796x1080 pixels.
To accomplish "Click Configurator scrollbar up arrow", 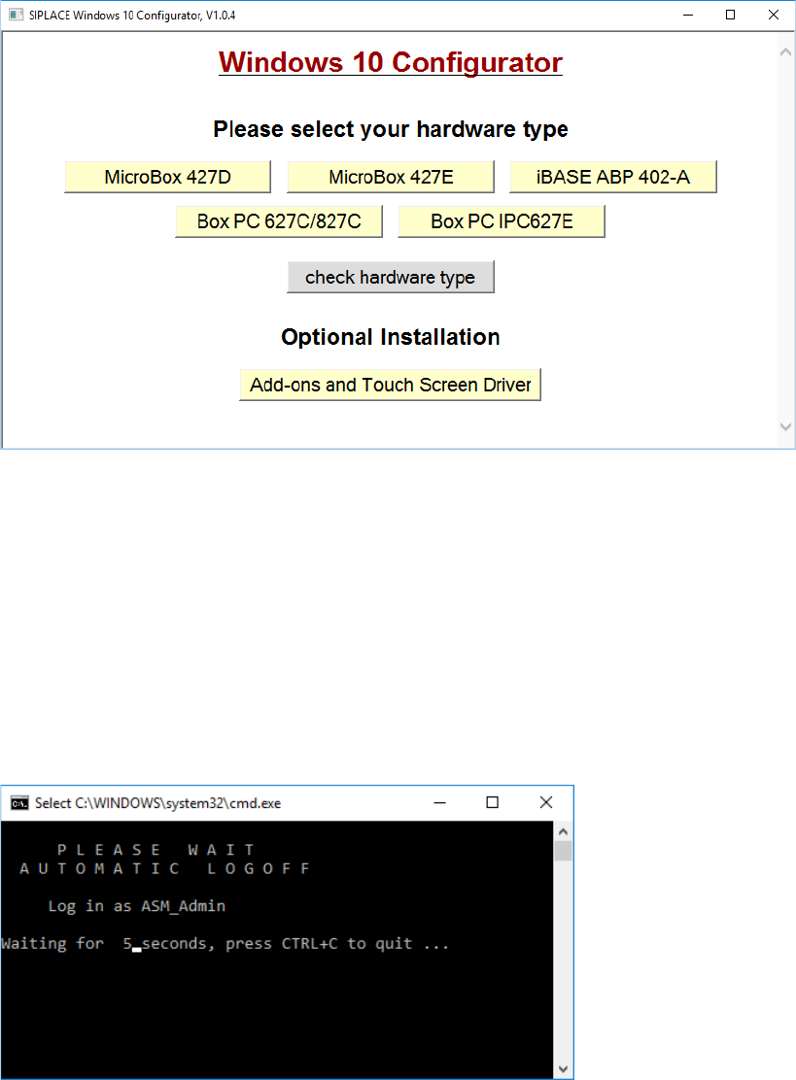I will point(785,52).
